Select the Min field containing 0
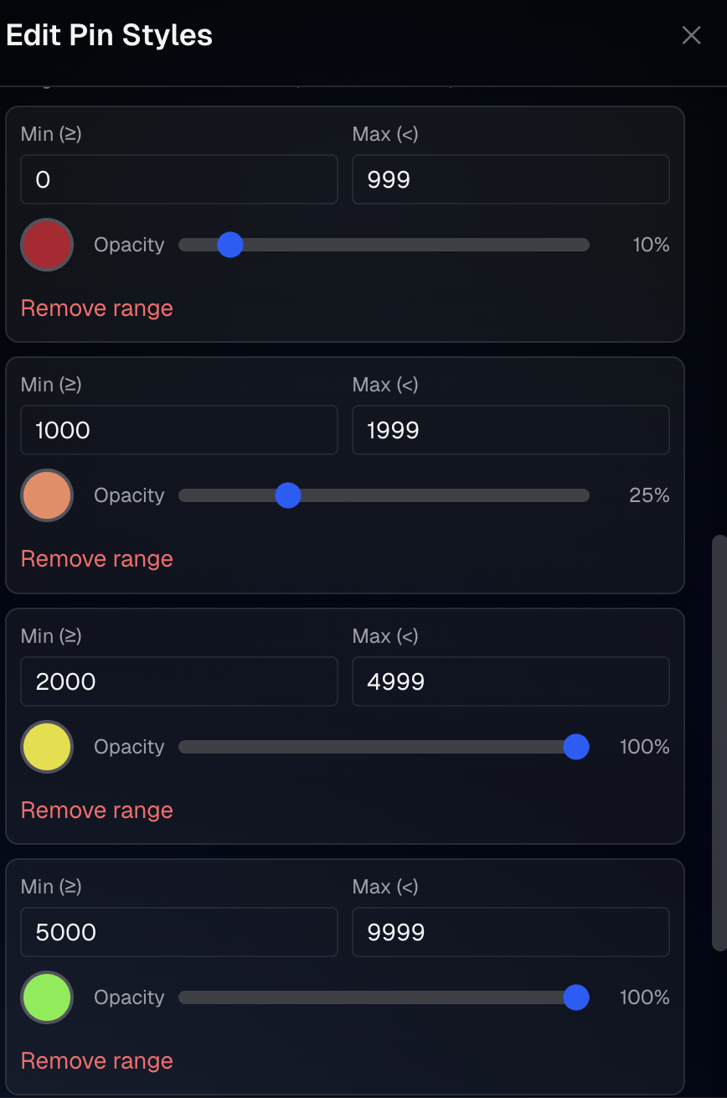This screenshot has width=727, height=1098. tap(178, 179)
